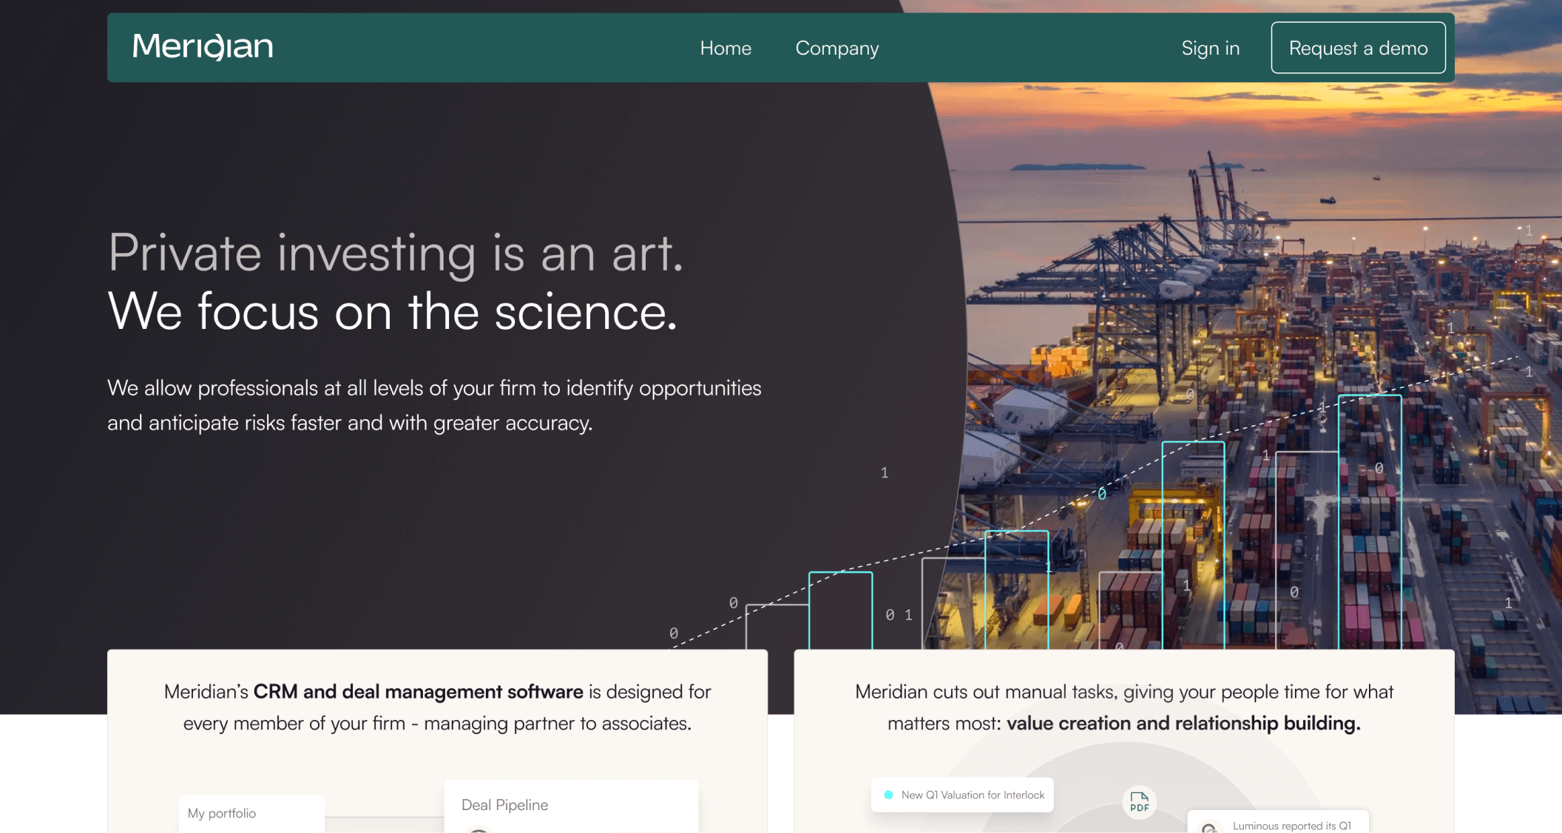Click the 'CRM and deal management software' text
The image size is (1562, 833).
point(419,692)
